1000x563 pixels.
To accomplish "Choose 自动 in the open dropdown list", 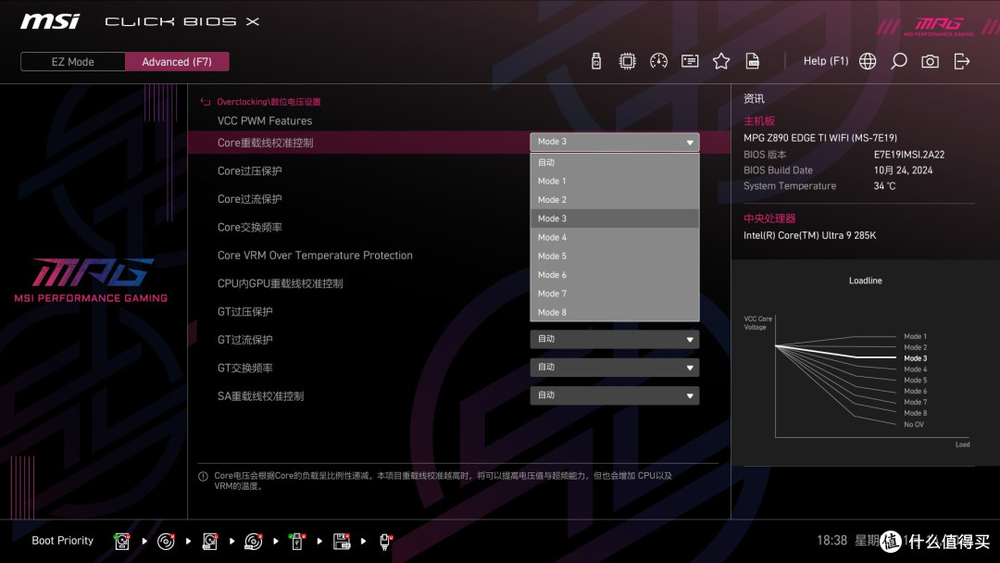I will pyautogui.click(x=615, y=162).
